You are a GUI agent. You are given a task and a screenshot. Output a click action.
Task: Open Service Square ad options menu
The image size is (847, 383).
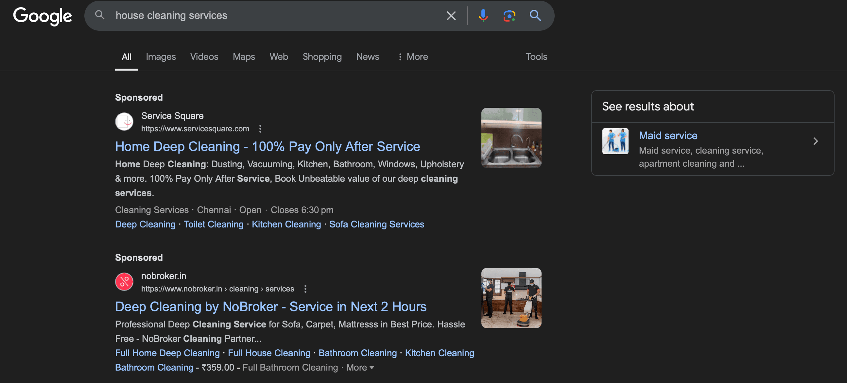tap(260, 129)
